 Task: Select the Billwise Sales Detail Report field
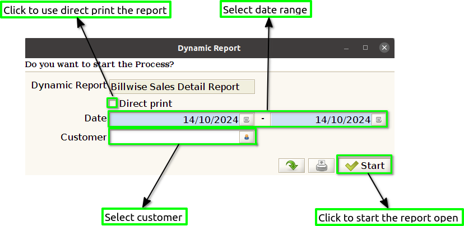tap(182, 87)
